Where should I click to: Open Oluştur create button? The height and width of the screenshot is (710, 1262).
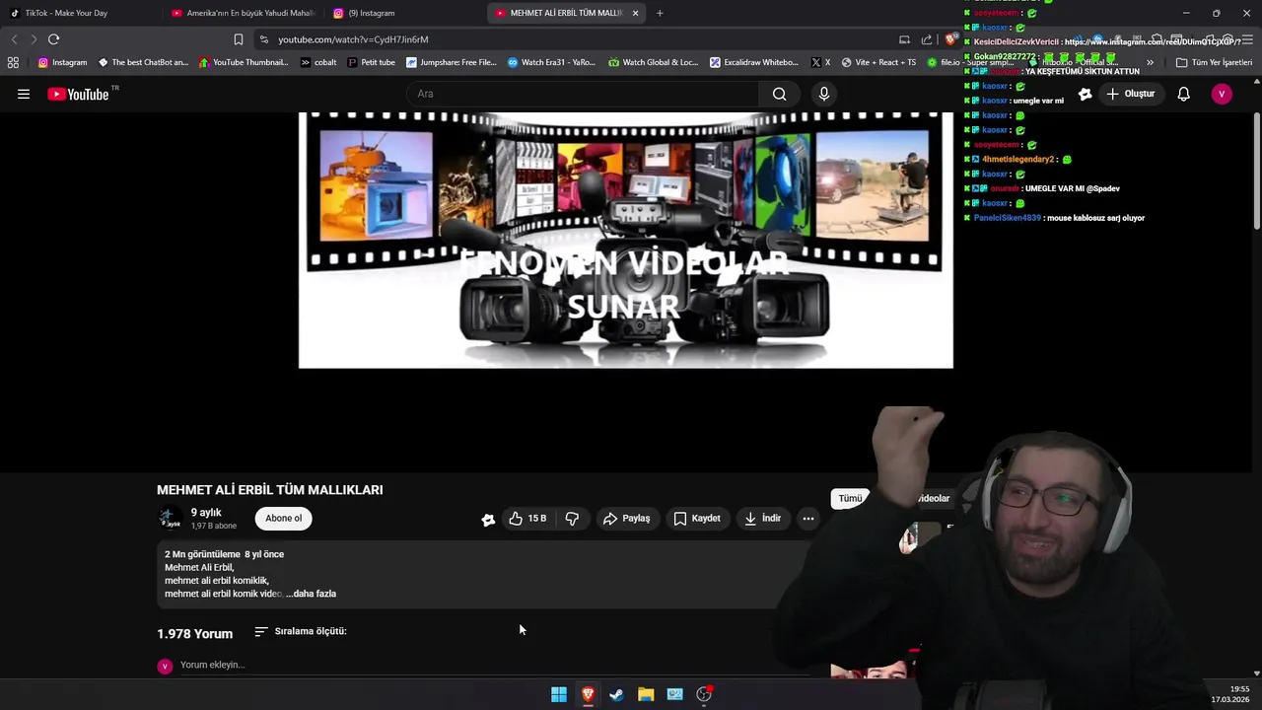tap(1130, 94)
